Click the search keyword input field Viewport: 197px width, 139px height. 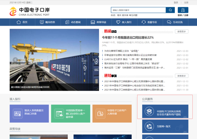tap(138, 10)
